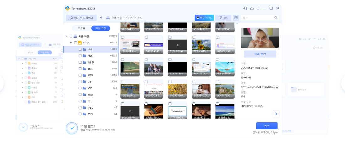Click the file tree vertical scrollbar
The width and height of the screenshot is (345, 143).
click(119, 54)
